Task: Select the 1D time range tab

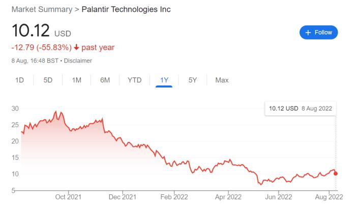Action: coord(19,80)
